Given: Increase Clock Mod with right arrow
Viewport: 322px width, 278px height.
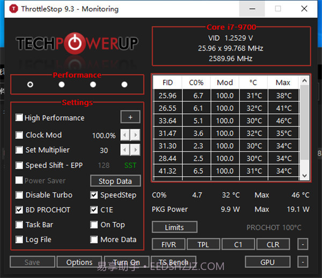Looking at the screenshot, I should click(x=135, y=135).
